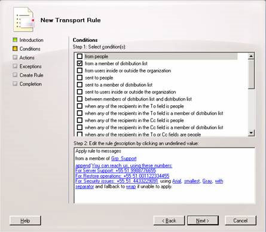Screen dimensions: 266x232
Task: Check 'from users inside or outside the organization'
Action: [80, 71]
